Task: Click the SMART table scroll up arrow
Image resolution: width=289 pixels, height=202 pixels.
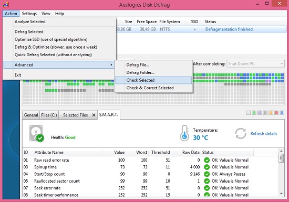Action: coord(281,151)
